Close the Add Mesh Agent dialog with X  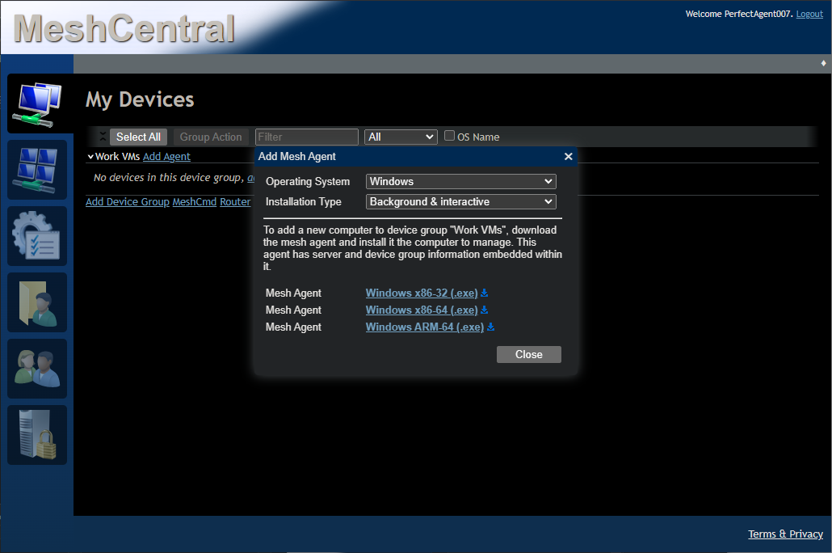[569, 156]
